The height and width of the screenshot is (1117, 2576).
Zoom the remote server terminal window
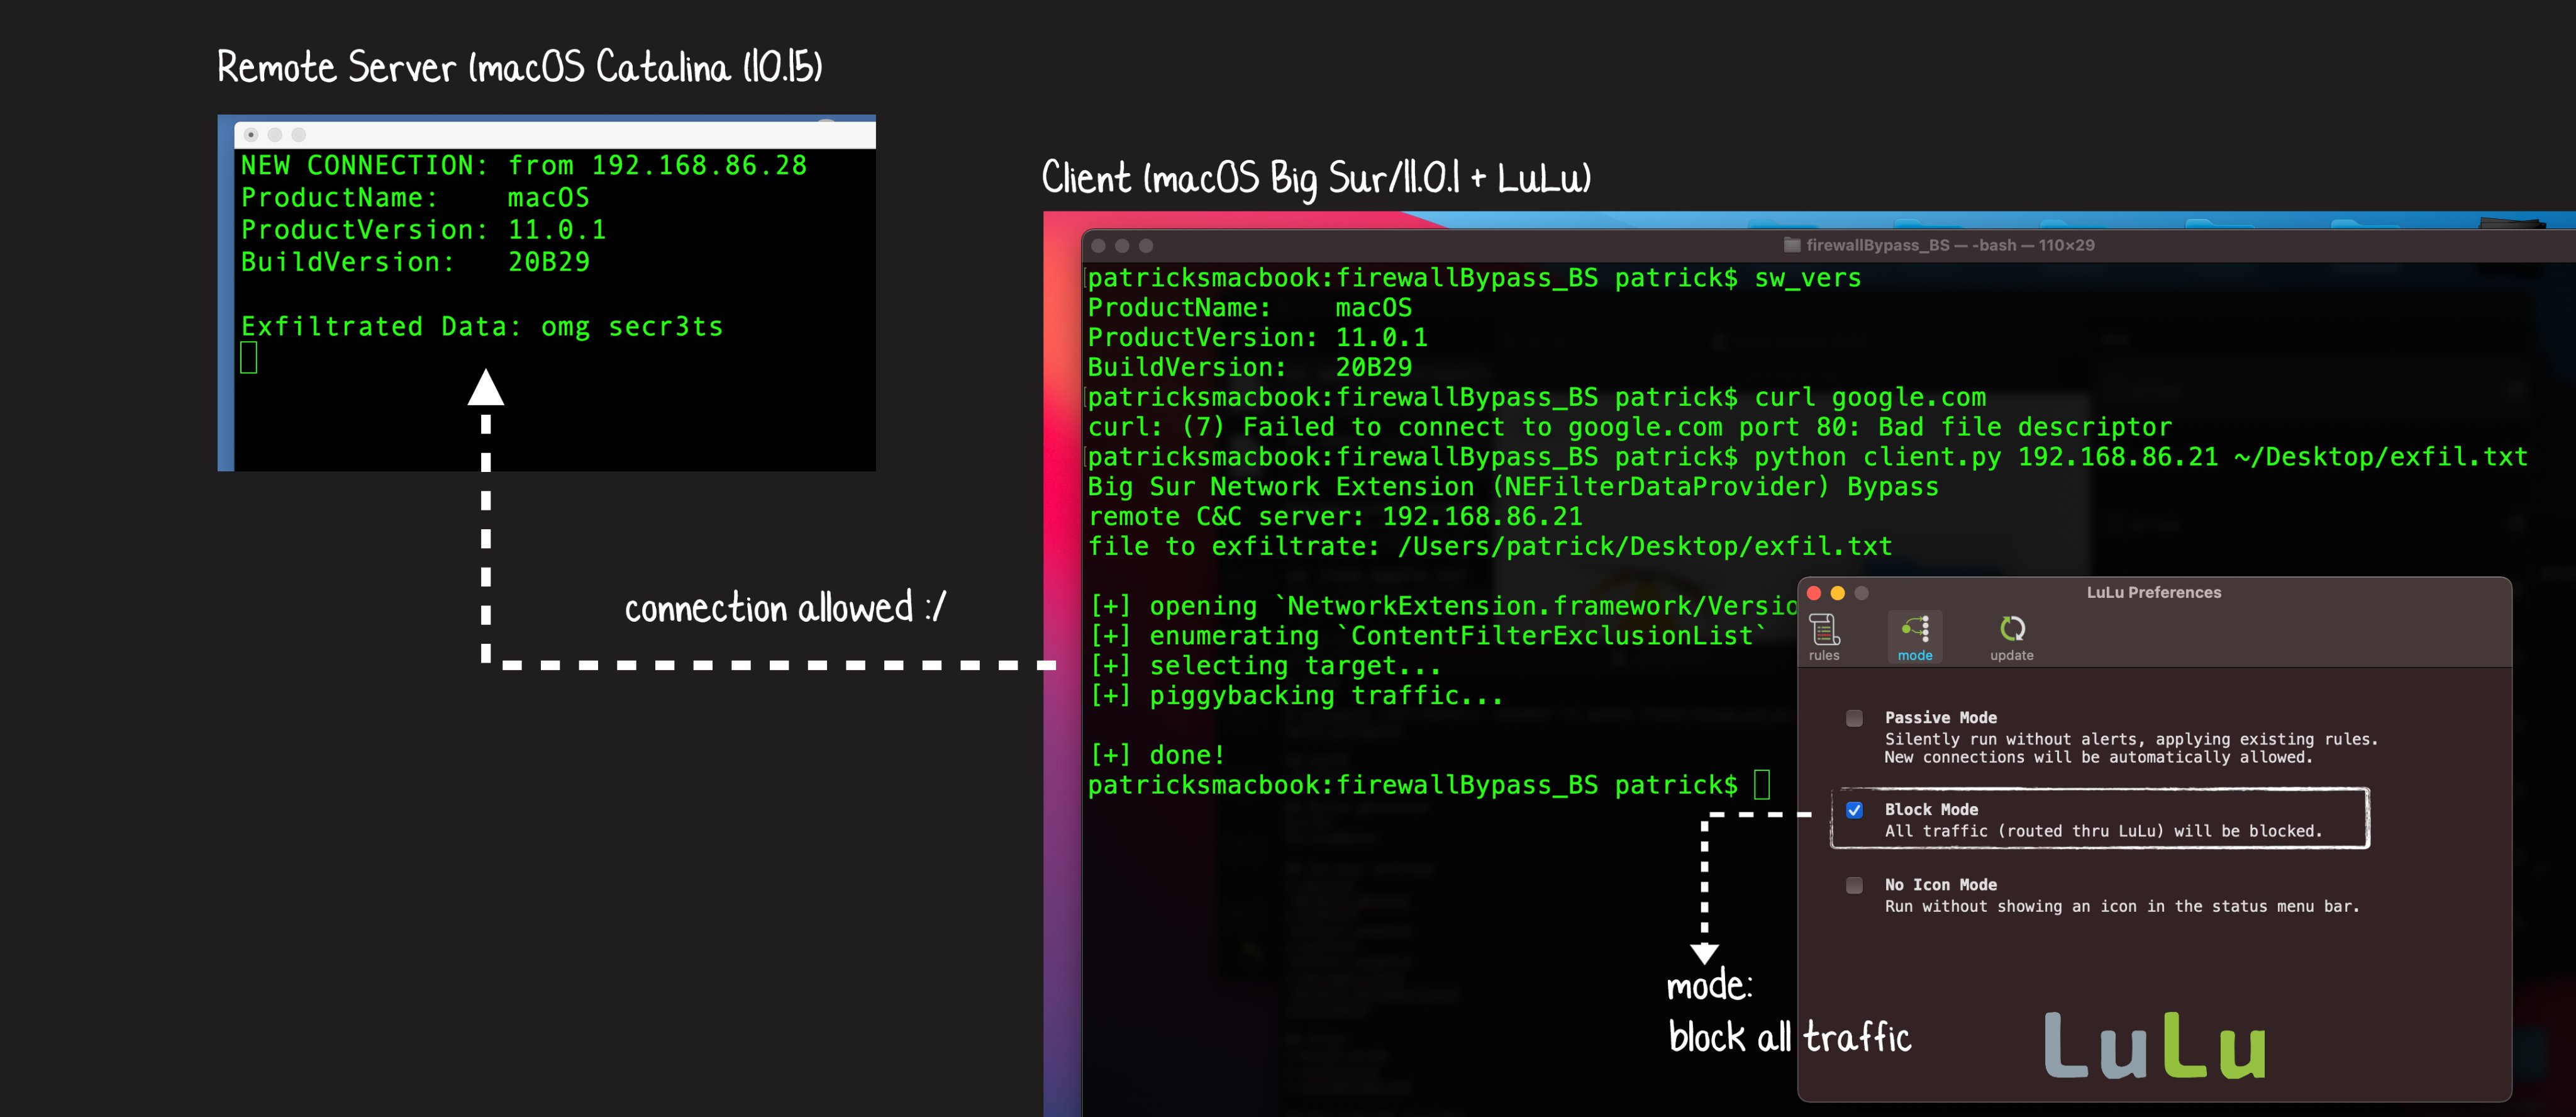click(x=299, y=134)
